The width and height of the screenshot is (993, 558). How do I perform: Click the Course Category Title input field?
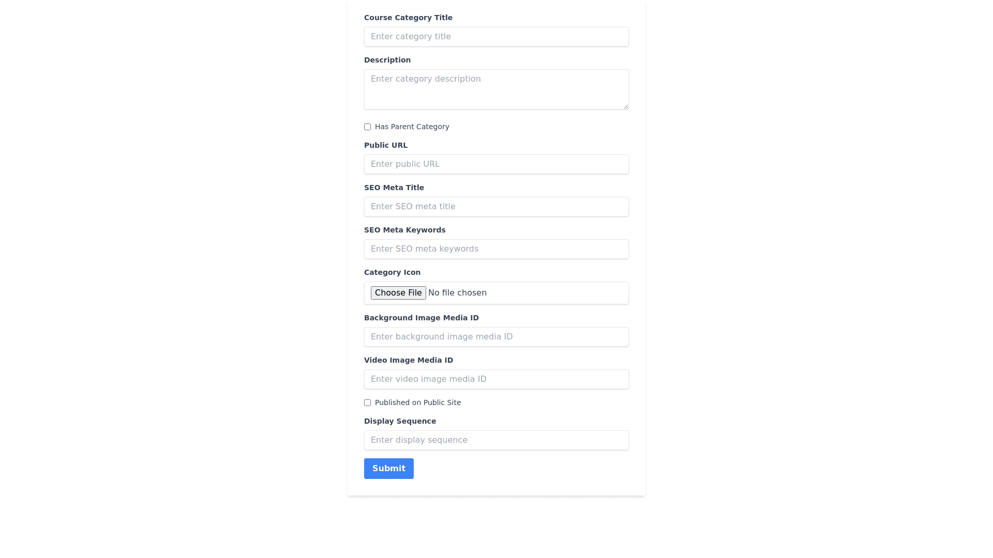point(496,37)
